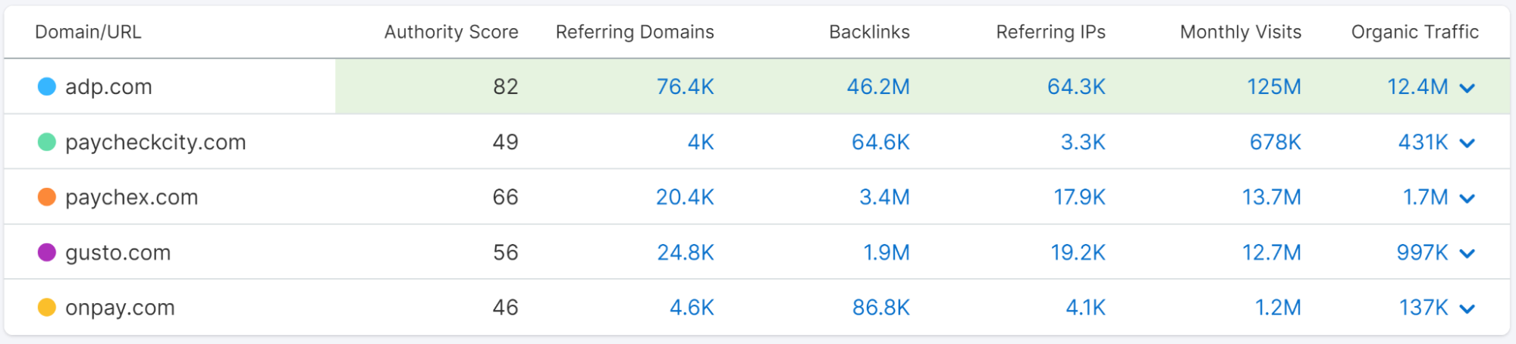Open adp.com monthly visits 125M
The height and width of the screenshot is (344, 1516).
pyautogui.click(x=1274, y=86)
